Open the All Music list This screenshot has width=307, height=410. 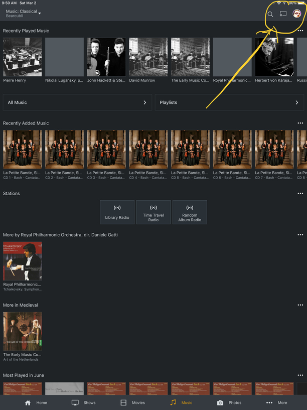(77, 102)
